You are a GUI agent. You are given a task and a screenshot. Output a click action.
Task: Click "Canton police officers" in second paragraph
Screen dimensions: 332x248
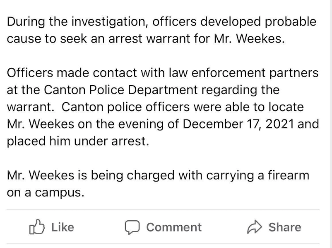[x=128, y=107]
